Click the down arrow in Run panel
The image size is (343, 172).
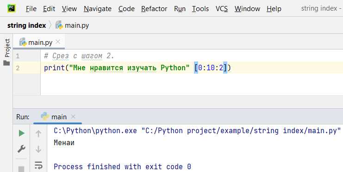point(38,149)
